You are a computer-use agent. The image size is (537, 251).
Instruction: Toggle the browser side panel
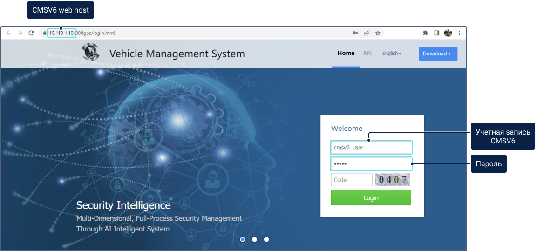pyautogui.click(x=437, y=33)
